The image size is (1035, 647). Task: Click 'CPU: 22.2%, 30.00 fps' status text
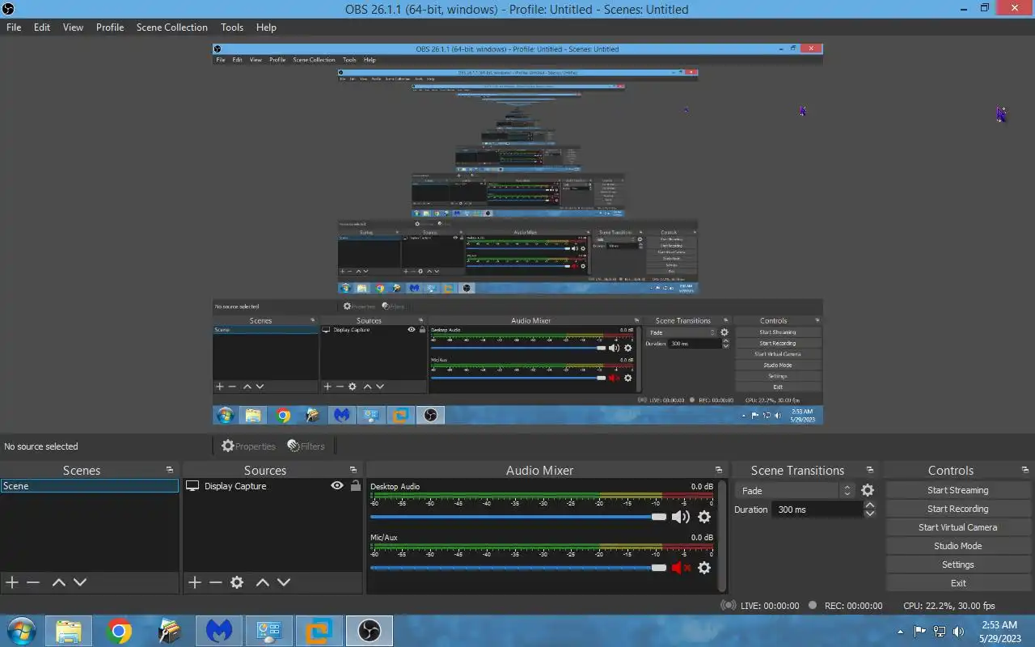point(949,606)
